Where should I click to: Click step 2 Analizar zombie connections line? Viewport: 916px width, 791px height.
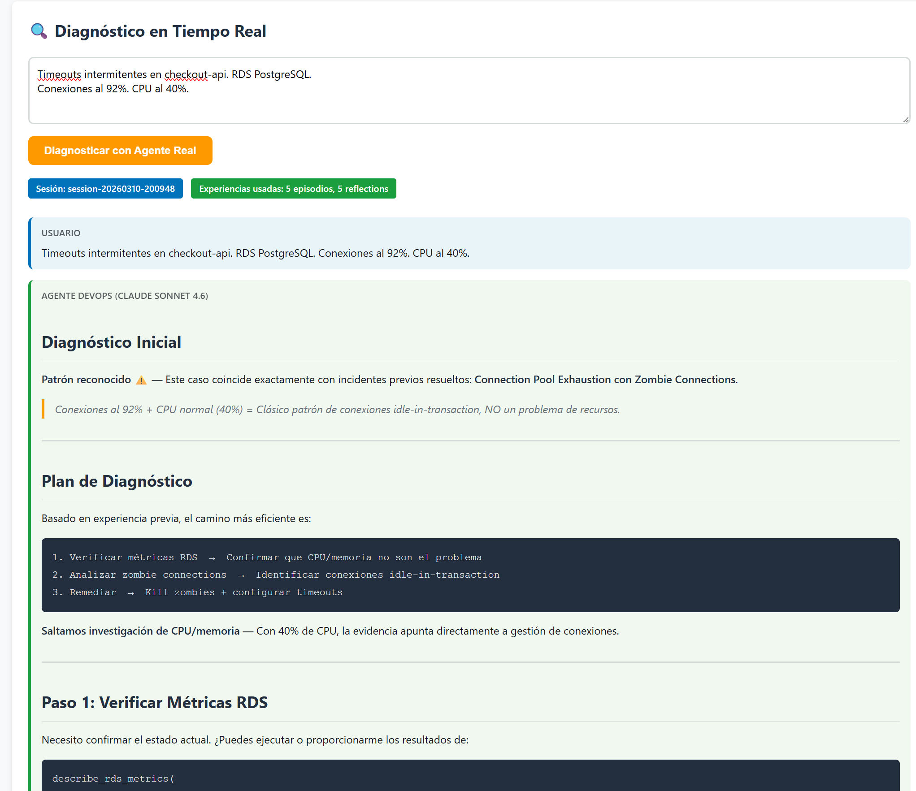[276, 575]
